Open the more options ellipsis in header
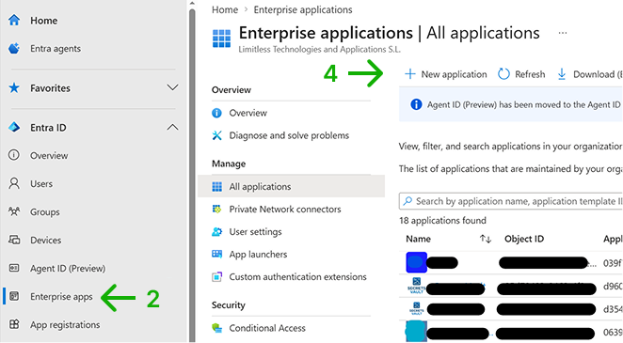Screen dimensions: 623x343 coord(563,33)
